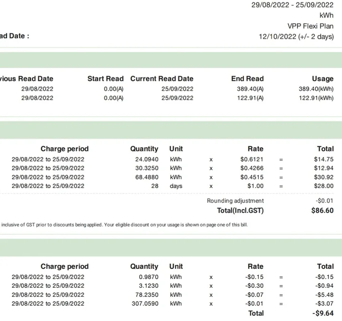
Task: Click the days unit in the charges table
Action: pos(176,186)
